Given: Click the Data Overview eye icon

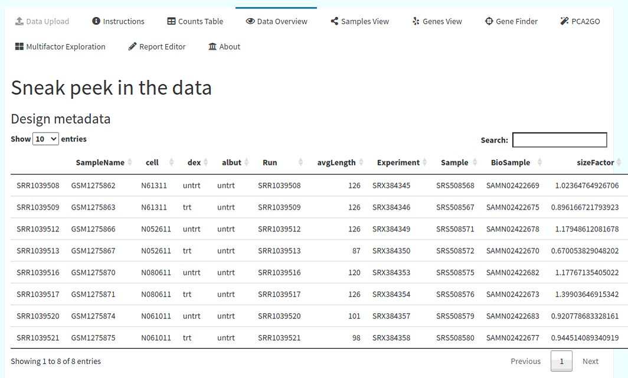Looking at the screenshot, I should pos(250,21).
